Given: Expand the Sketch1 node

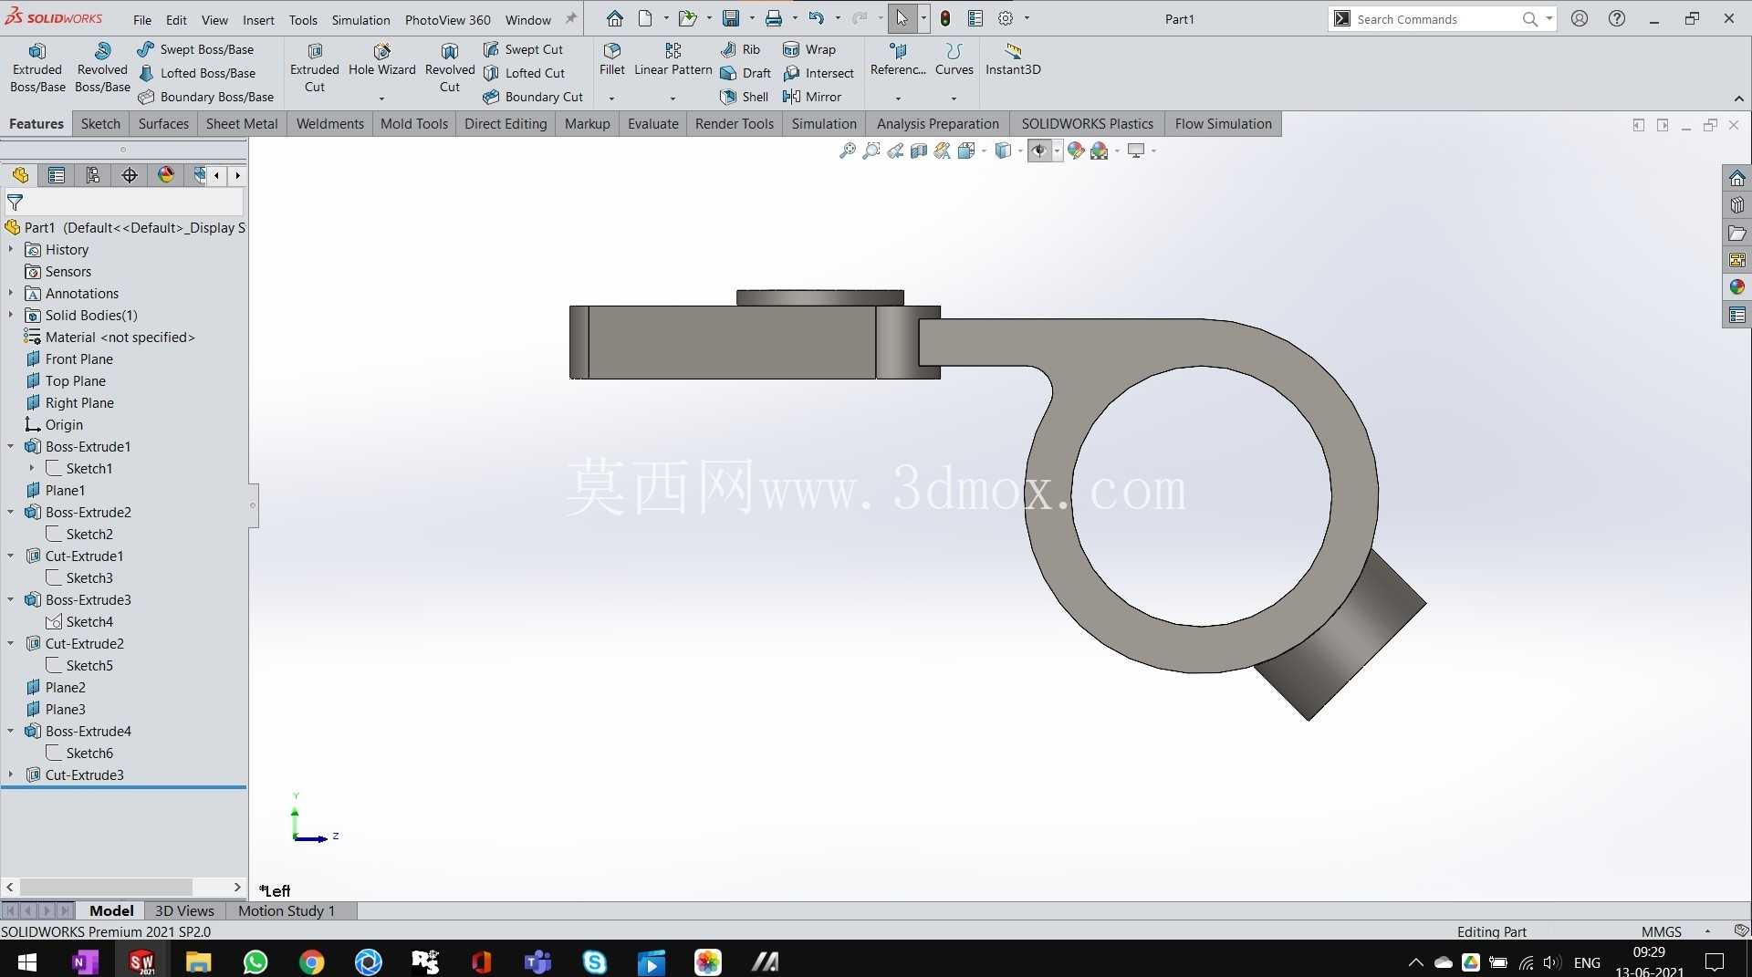Looking at the screenshot, I should [32, 468].
